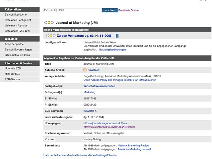
Task: Click Universitätsbibliothek Wien text
Action: point(99,42)
